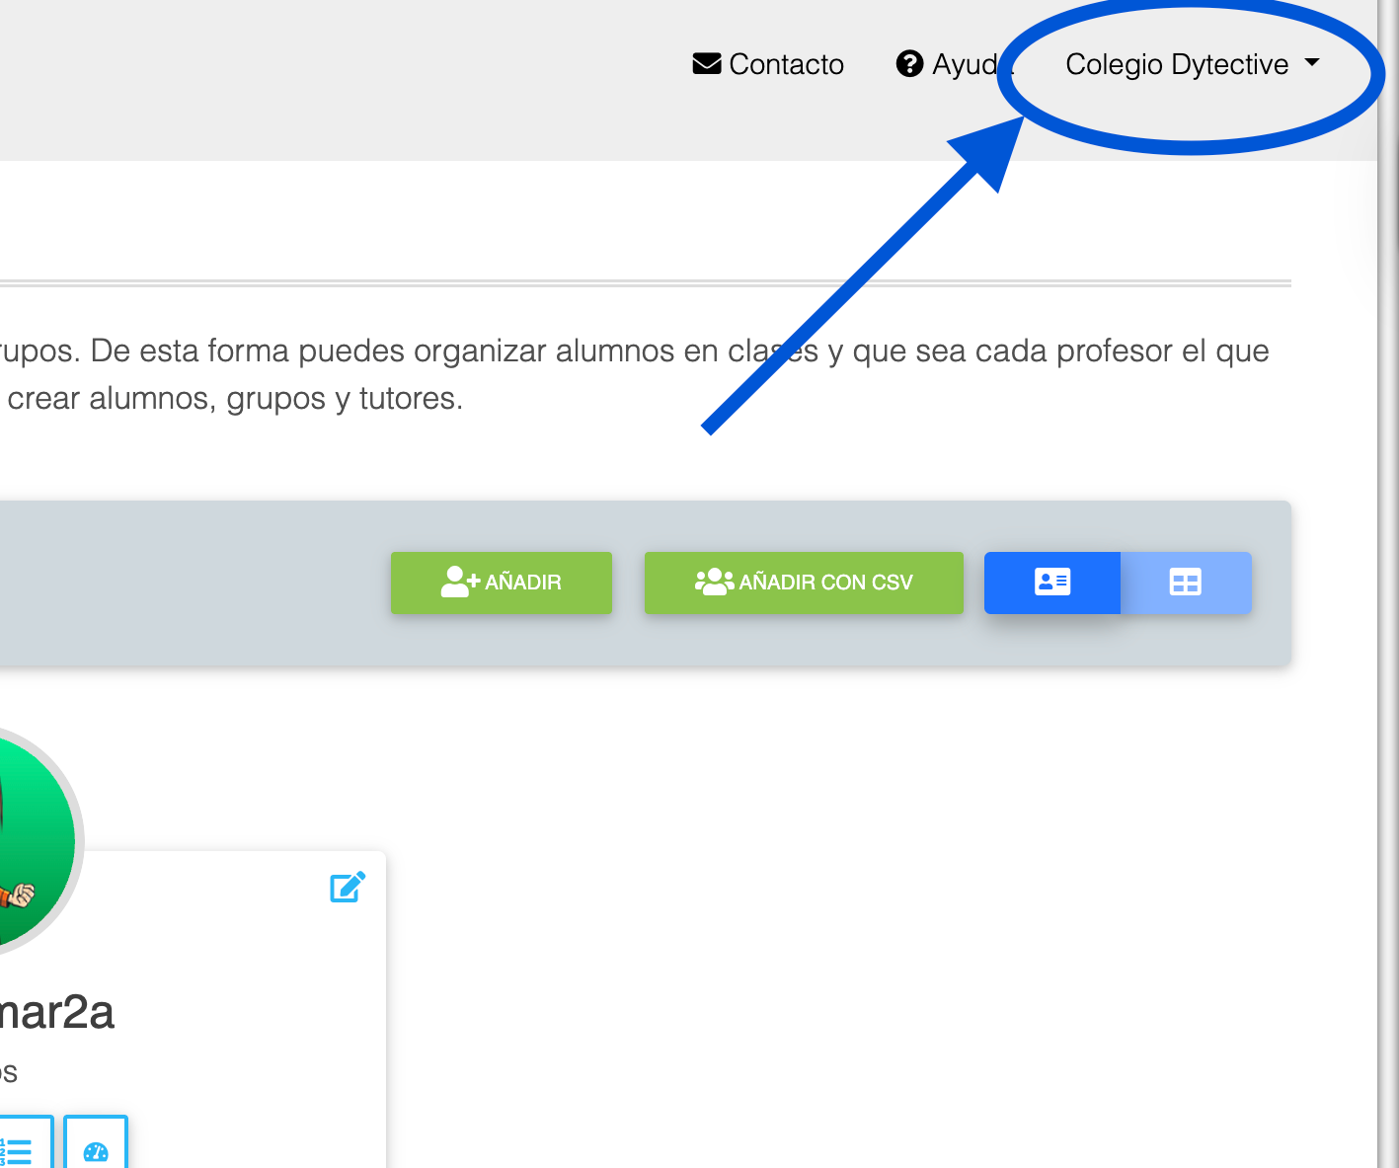Screen dimensions: 1399x1168
Task: Click the question mark help icon
Action: pos(909,64)
